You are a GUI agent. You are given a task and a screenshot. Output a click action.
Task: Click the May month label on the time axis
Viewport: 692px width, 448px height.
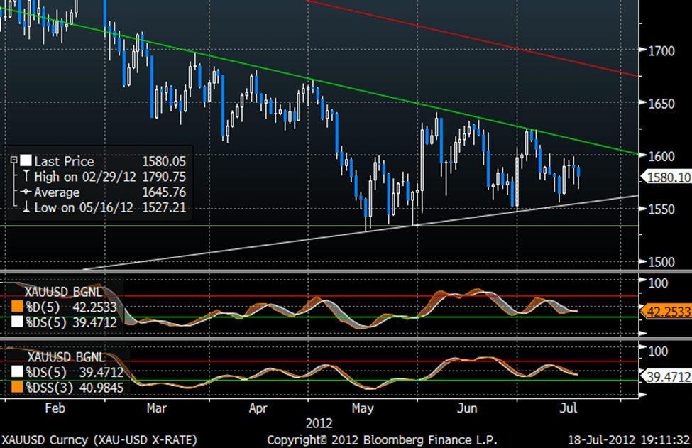tap(363, 408)
